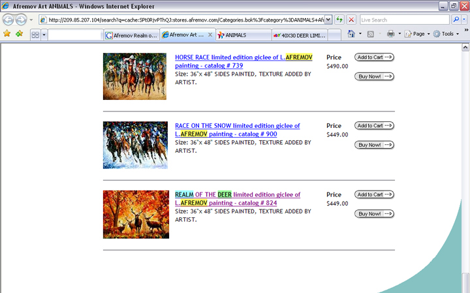Run search with the magnifier icon
The height and width of the screenshot is (293, 470).
[456, 20]
